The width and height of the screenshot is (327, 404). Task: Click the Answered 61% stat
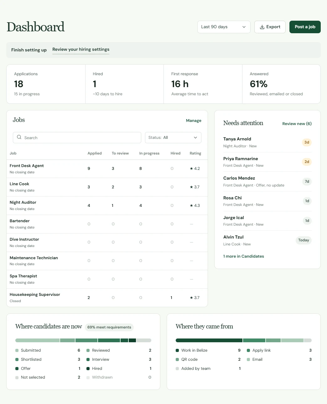point(281,84)
